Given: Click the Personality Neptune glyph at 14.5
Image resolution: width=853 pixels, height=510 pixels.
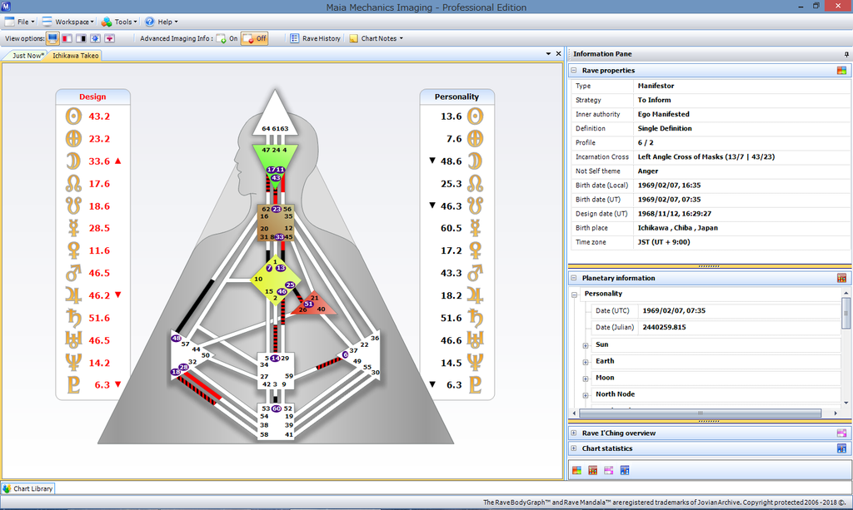Looking at the screenshot, I should pyautogui.click(x=476, y=362).
